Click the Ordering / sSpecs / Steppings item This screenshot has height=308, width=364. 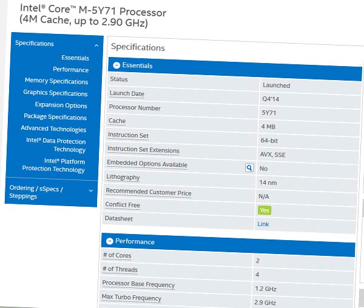36,192
